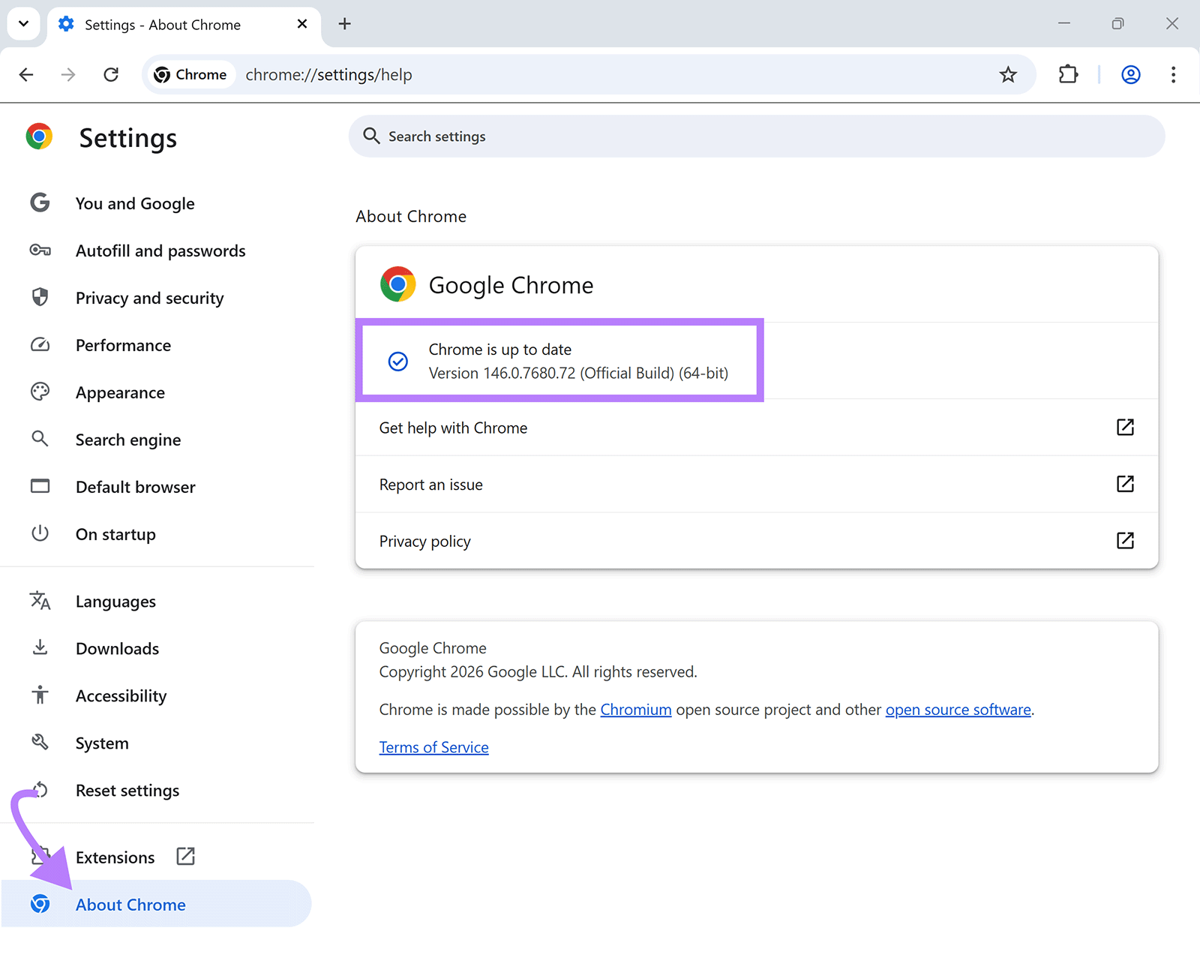Viewport: 1200px width, 964px height.
Task: Open Appearance via the palette icon
Action: tap(40, 392)
